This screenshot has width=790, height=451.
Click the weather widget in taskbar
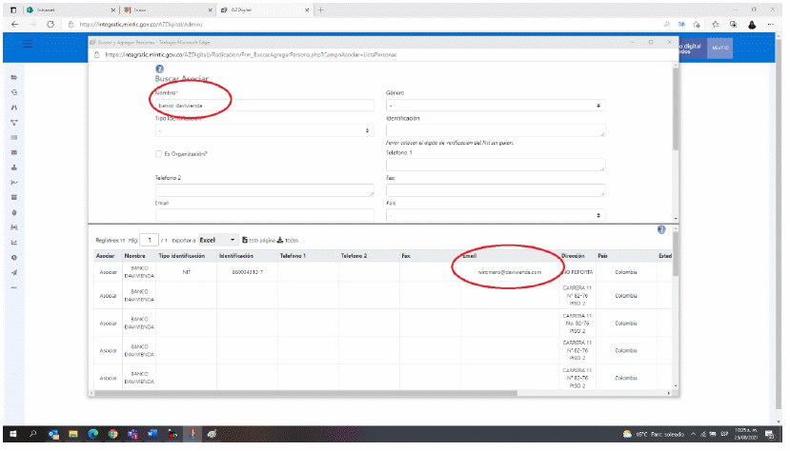click(654, 434)
